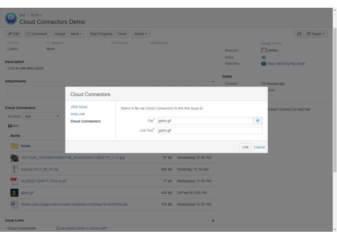Viewport: 337px width, 239px height.
Task: Click the cloud browse icon beside File field
Action: click(257, 120)
